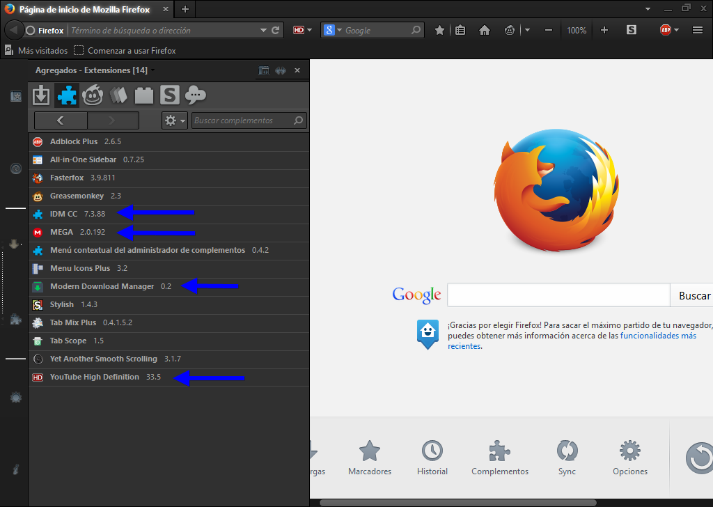The height and width of the screenshot is (507, 713).
Task: Select Yet Another Smooth Scrolling row
Action: pyautogui.click(x=169, y=359)
